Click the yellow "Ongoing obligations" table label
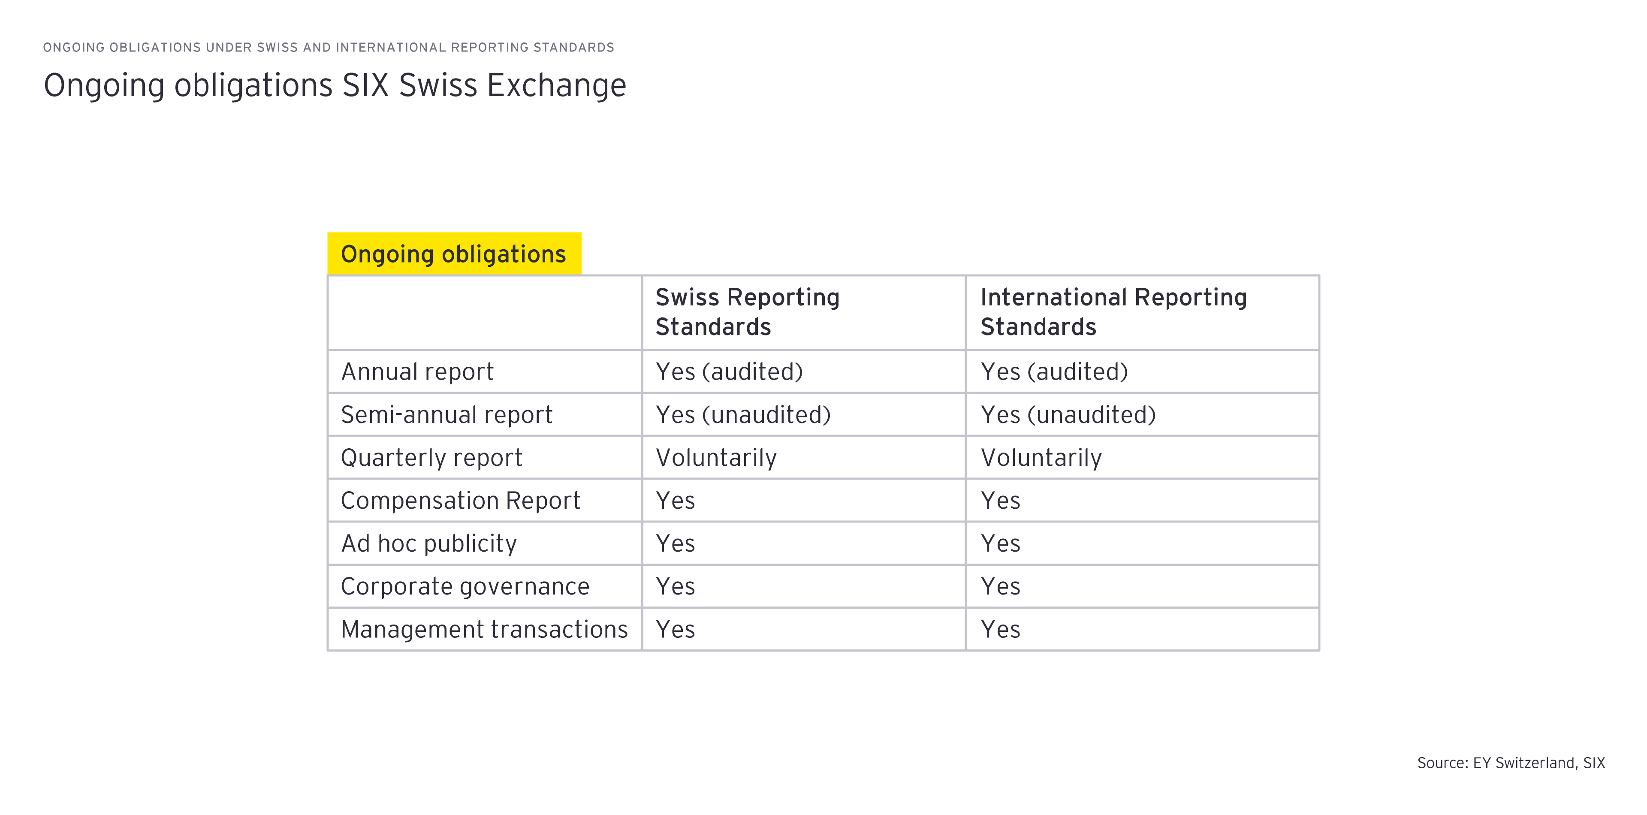1647x815 pixels. 453,254
